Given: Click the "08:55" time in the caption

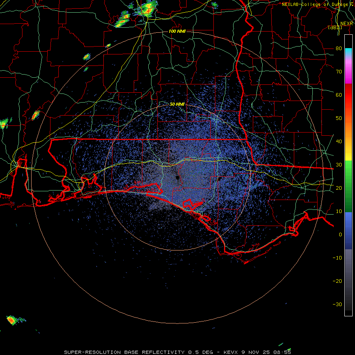Looking at the screenshot, I should pyautogui.click(x=283, y=352).
